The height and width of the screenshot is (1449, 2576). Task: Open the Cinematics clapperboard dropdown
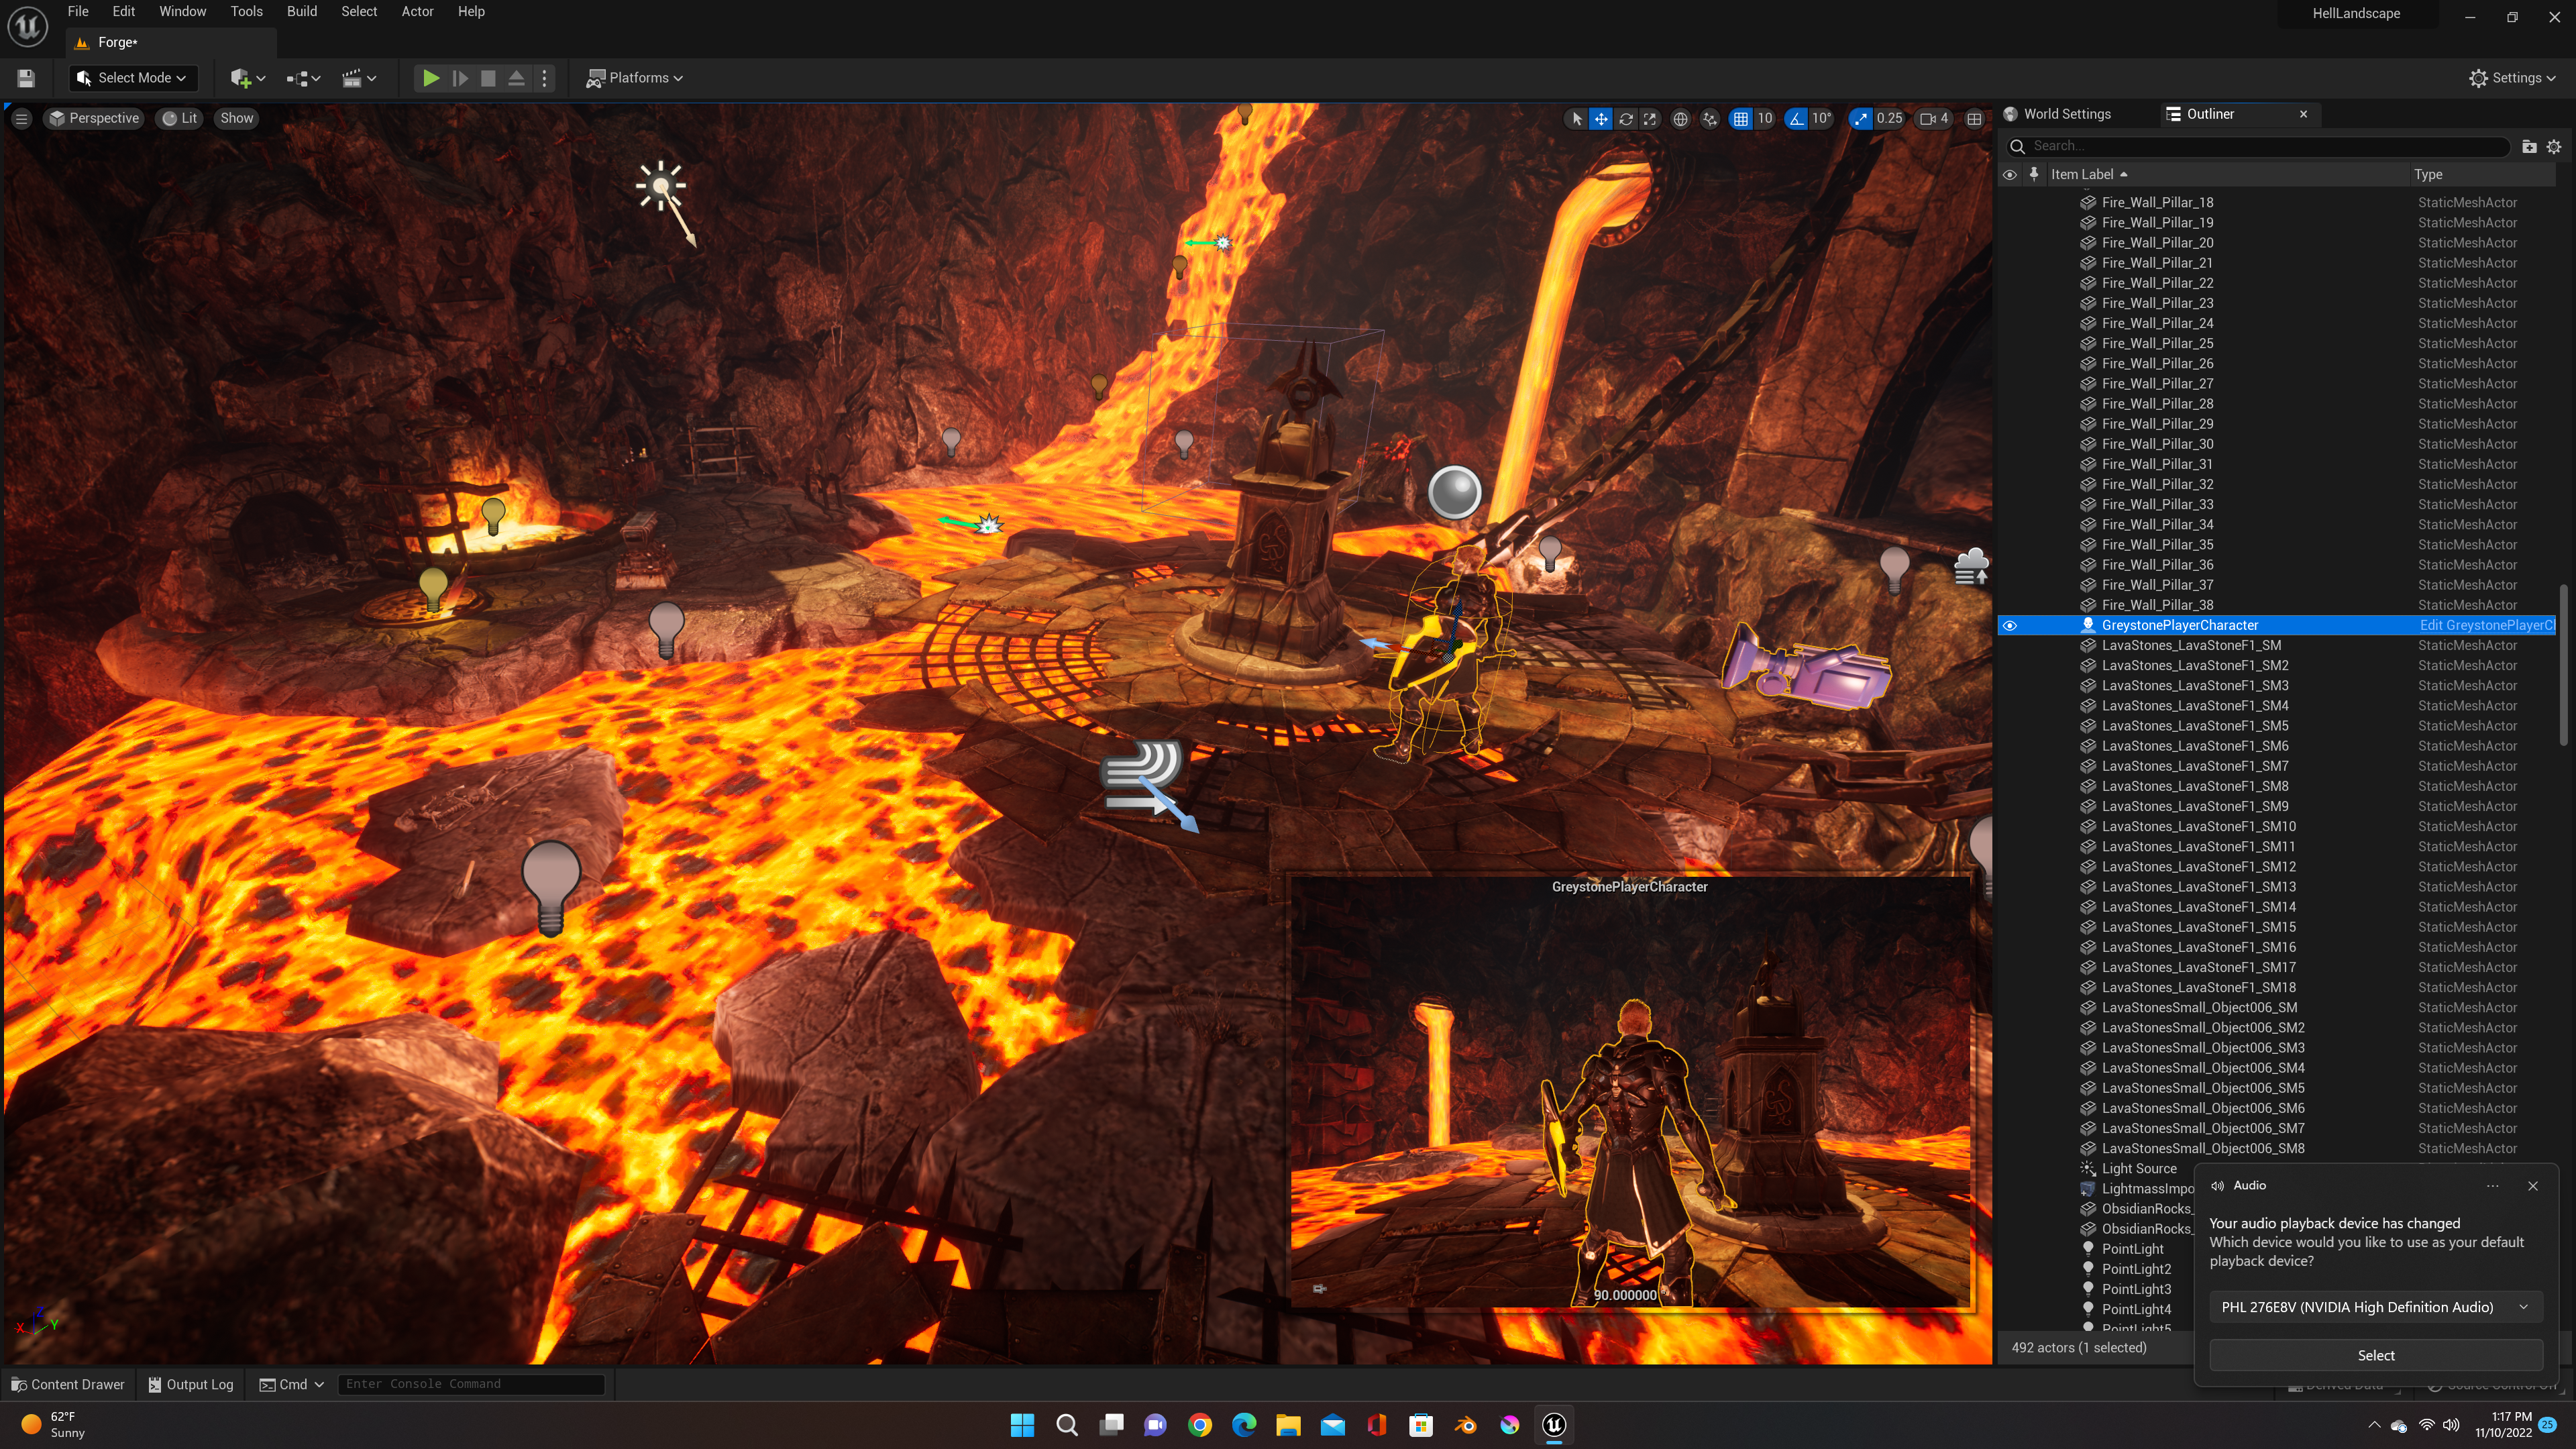click(x=359, y=78)
